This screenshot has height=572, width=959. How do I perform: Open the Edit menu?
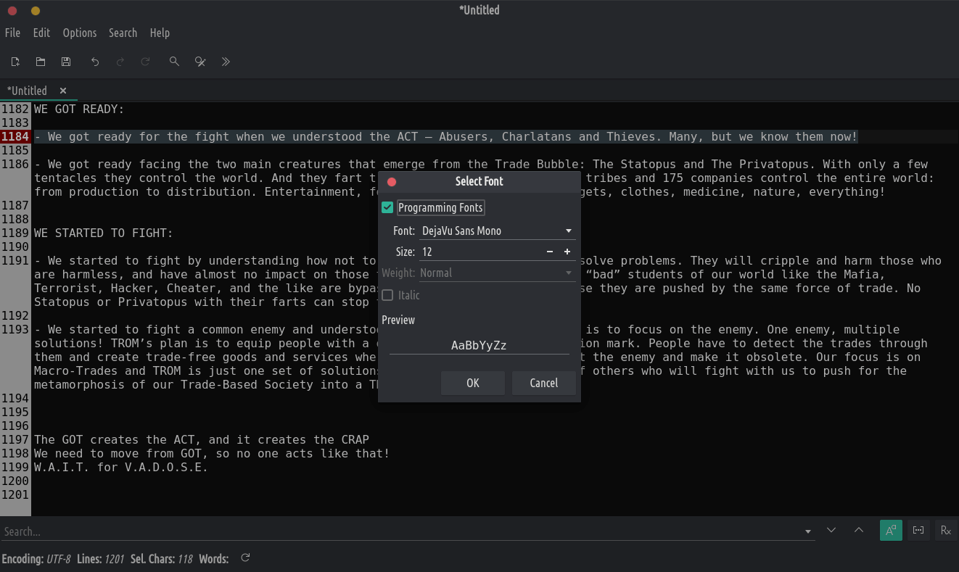pos(41,33)
